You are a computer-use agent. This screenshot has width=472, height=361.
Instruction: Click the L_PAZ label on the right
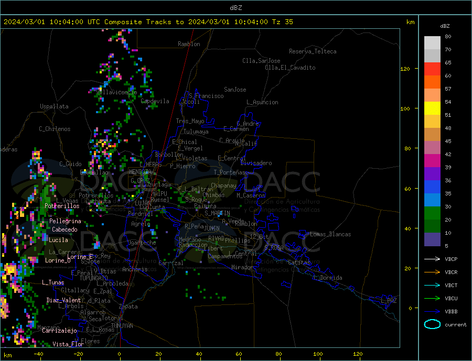tap(389, 301)
